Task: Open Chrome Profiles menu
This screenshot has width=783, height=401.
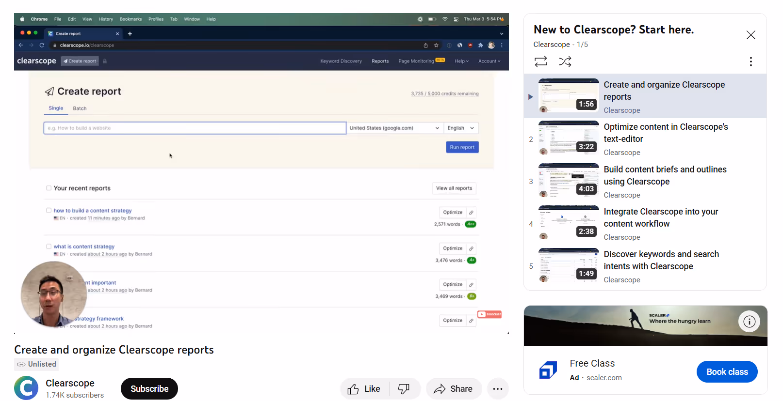Action: (x=156, y=19)
